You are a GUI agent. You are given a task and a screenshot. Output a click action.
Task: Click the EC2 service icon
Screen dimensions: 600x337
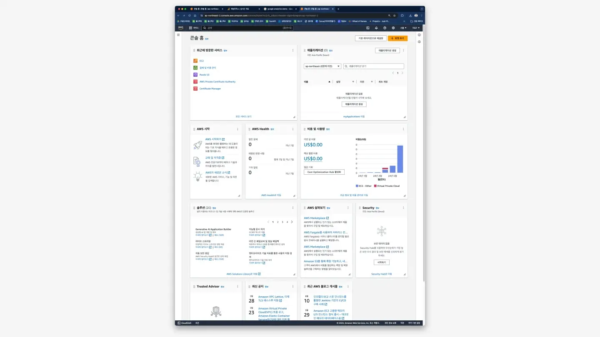(x=195, y=61)
